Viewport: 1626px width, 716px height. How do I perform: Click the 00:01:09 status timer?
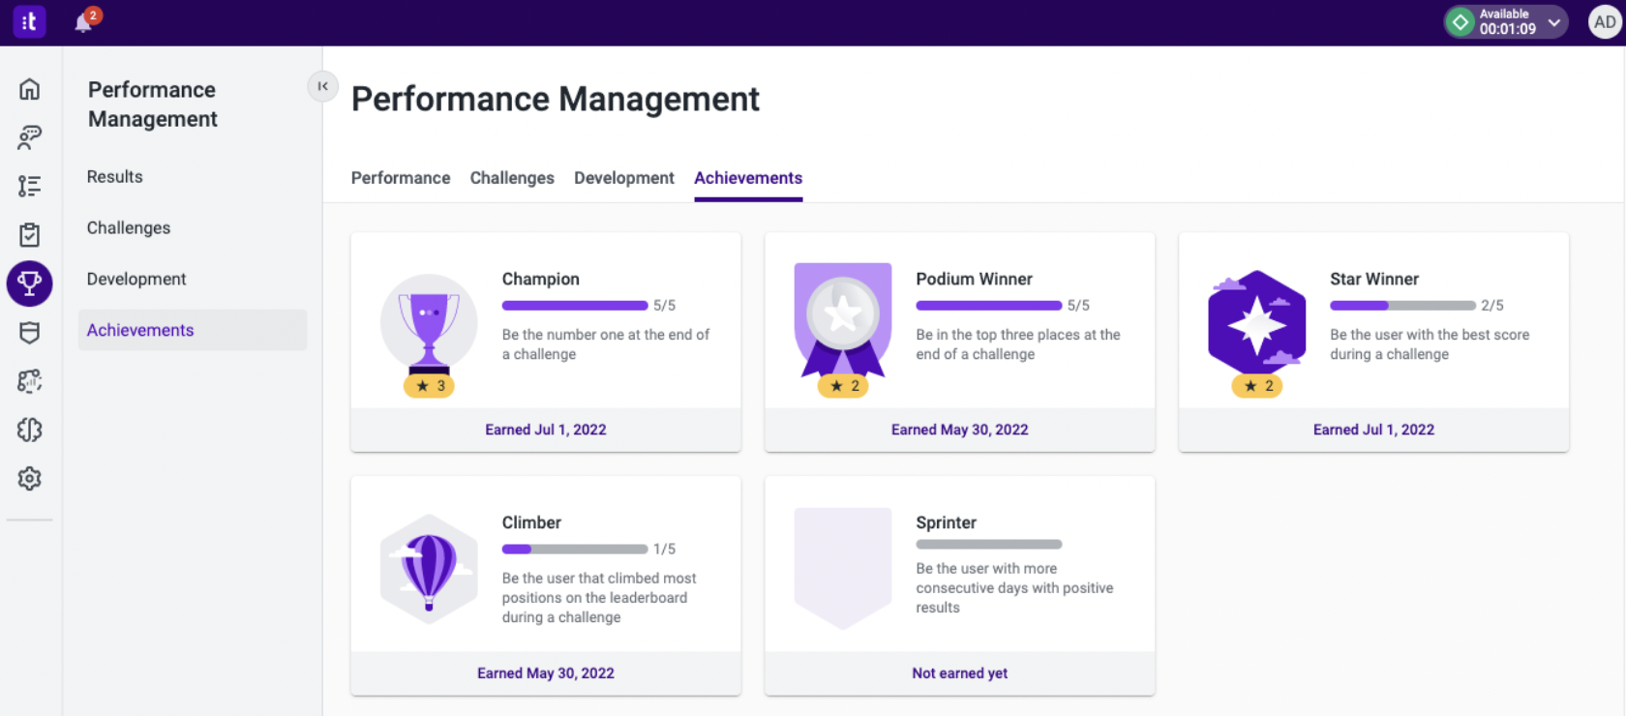click(x=1508, y=29)
